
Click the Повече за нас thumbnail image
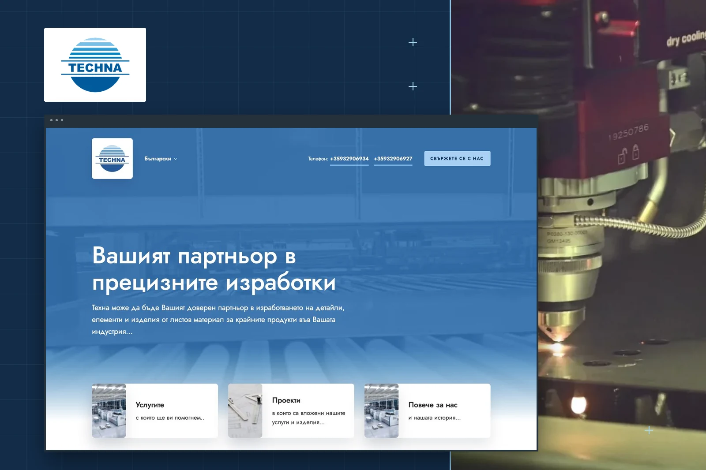[x=382, y=410]
